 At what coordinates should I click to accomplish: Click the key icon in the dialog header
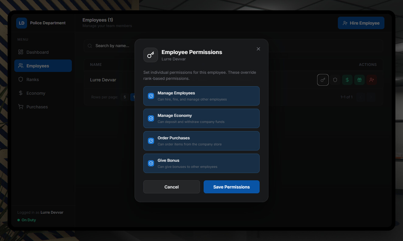151,55
